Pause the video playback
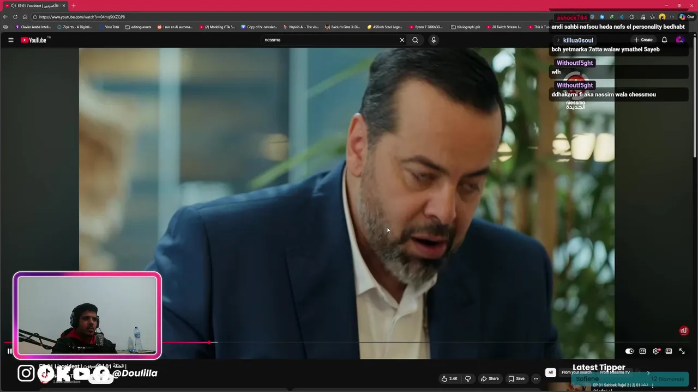Screen dimensions: 698x392 (x=9, y=351)
